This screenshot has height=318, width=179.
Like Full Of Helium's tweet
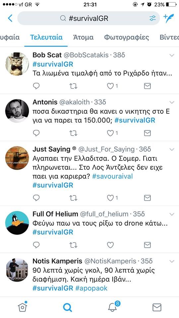coord(110,245)
